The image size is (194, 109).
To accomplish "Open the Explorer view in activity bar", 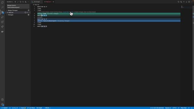I will (2, 2).
